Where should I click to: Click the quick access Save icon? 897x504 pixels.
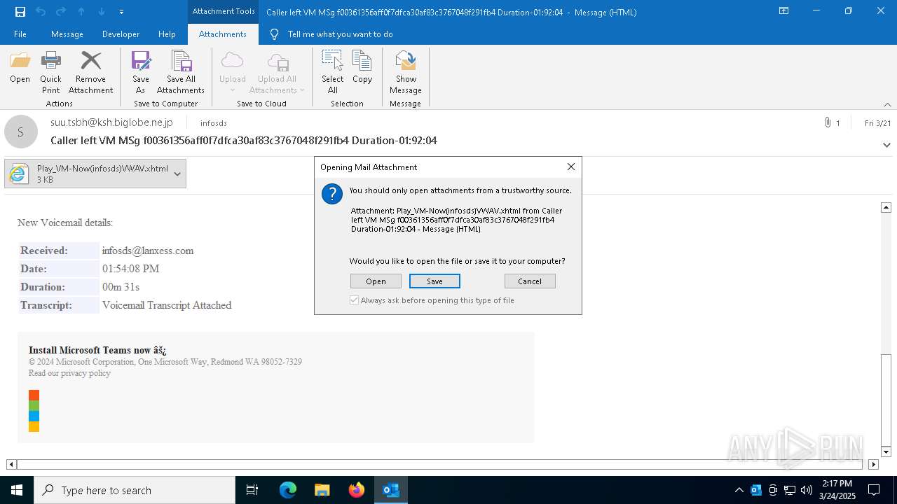pos(20,11)
